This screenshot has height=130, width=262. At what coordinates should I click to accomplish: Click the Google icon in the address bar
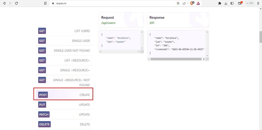[178, 3]
